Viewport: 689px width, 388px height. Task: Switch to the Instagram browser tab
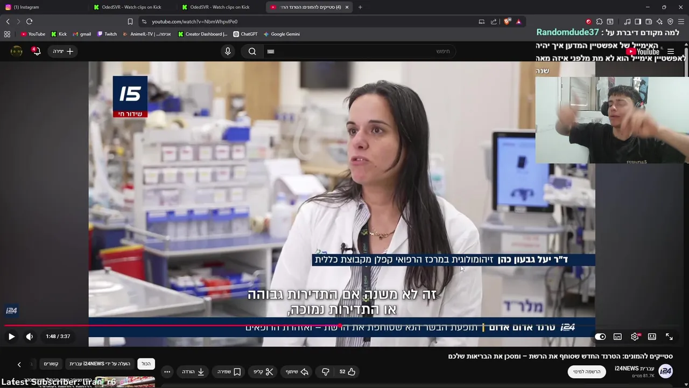tap(42, 7)
